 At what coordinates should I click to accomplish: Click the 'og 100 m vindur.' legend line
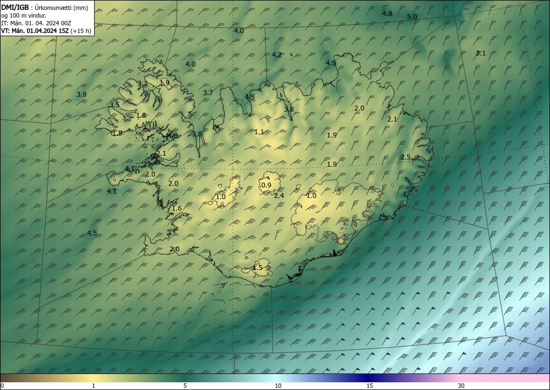pos(24,15)
